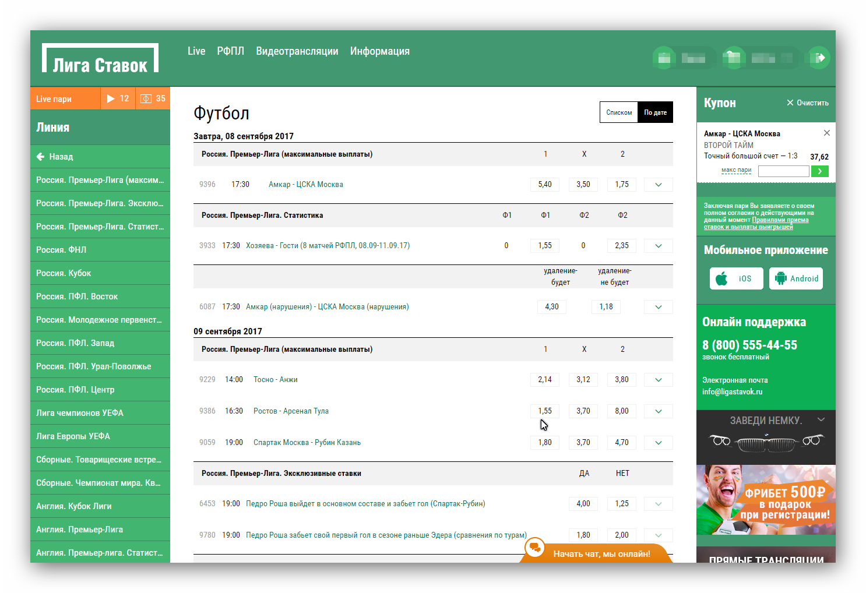Click odds 1,80 for Спартак Москва win
The image size is (866, 593).
pyautogui.click(x=545, y=443)
